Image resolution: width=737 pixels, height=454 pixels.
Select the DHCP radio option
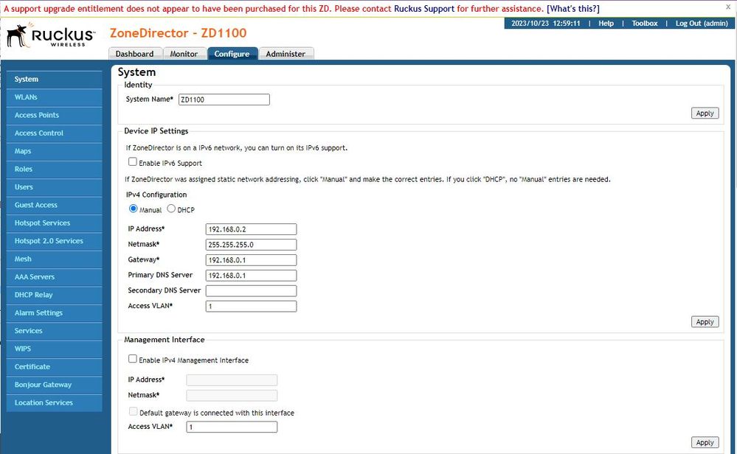[172, 209]
